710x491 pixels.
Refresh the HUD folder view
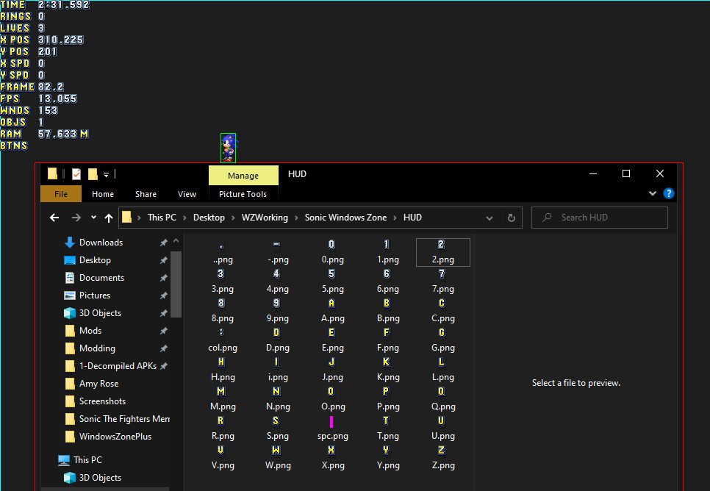coord(512,218)
